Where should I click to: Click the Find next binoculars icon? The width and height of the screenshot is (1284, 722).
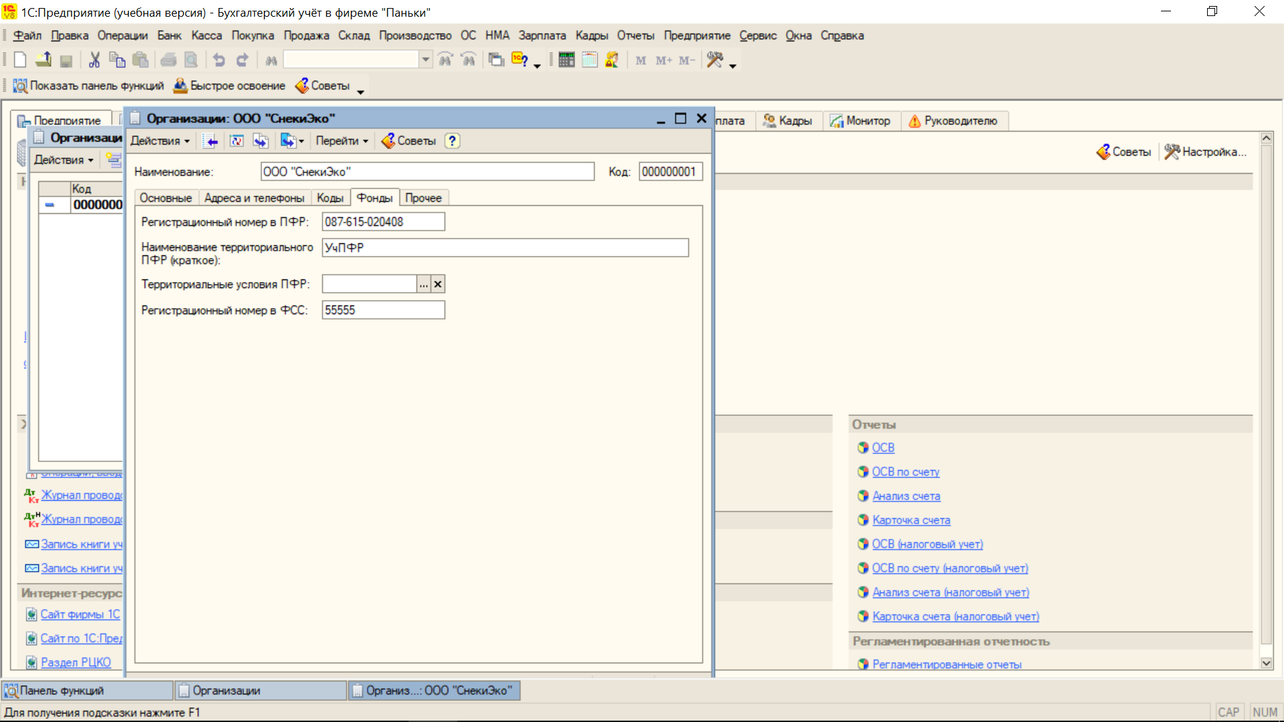pyautogui.click(x=445, y=60)
